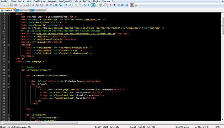Collapse header-wrapper div fold at line 24
The width and height of the screenshot is (224, 128).
coord(9,70)
